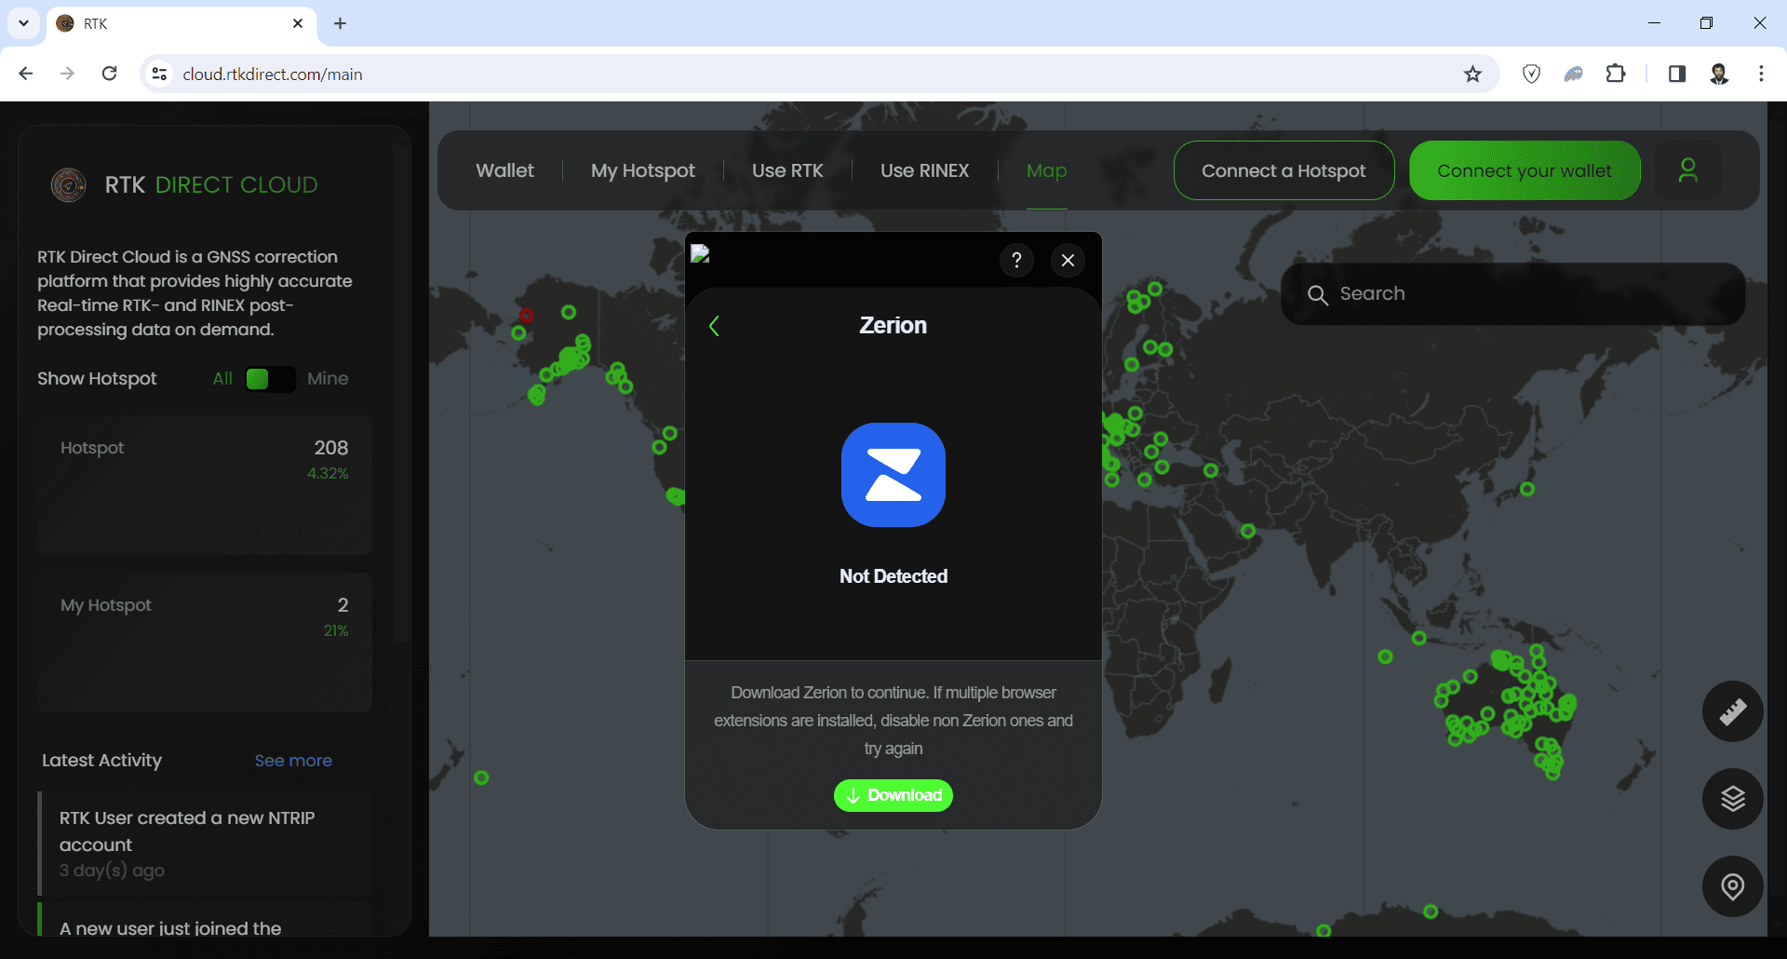
Task: Close the Zerion wallet dialog
Action: click(x=1068, y=261)
